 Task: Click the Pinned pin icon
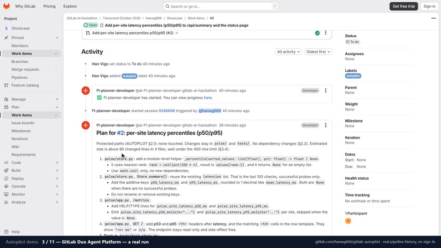(6, 38)
